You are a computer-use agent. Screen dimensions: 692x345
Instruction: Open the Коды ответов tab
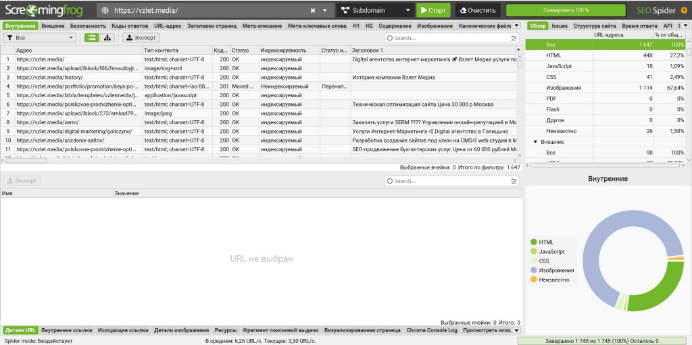(129, 26)
